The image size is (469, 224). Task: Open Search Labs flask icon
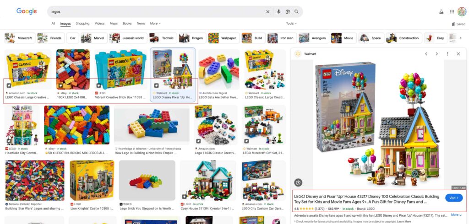pos(441,11)
